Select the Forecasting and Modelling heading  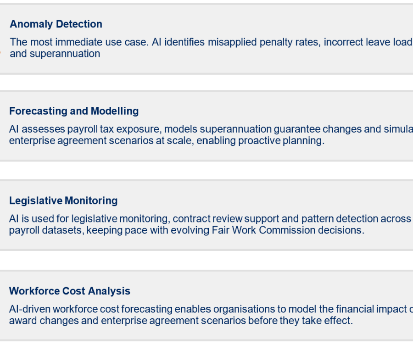[x=74, y=111]
